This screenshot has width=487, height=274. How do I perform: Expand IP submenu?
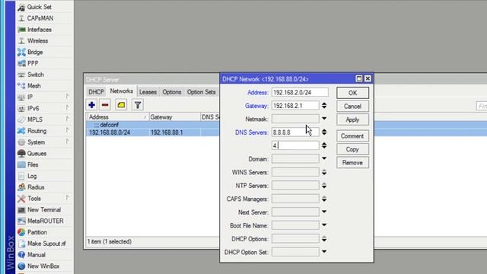coord(68,97)
